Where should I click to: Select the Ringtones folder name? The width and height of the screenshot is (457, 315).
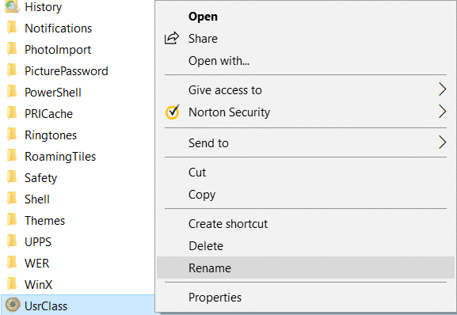click(x=51, y=135)
